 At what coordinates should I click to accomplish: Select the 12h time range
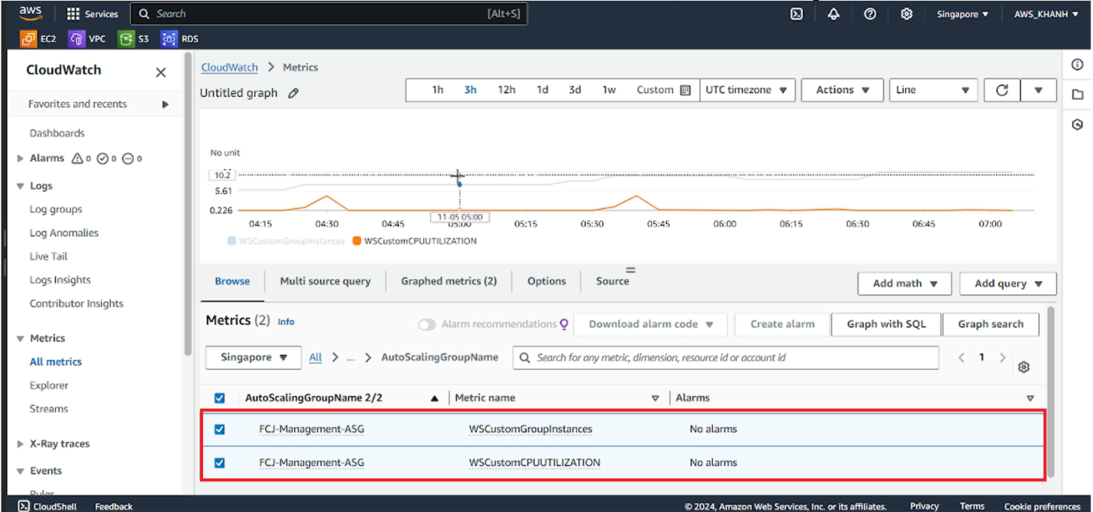tap(506, 90)
